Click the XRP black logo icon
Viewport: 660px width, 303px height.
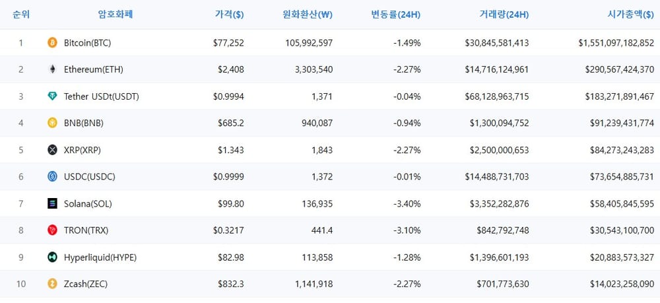coord(52,150)
